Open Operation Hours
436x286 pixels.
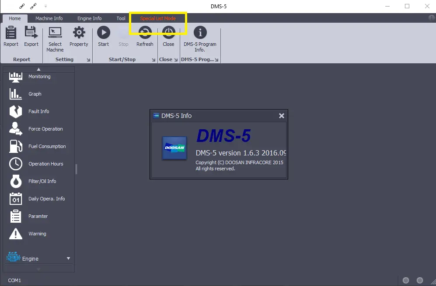click(38, 164)
